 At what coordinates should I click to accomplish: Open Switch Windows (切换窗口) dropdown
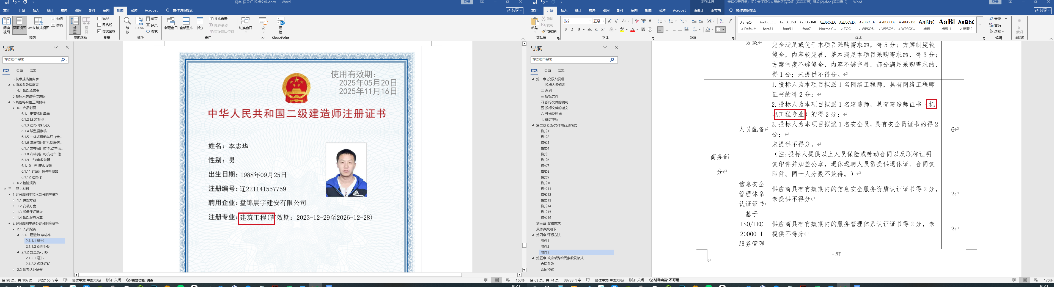246,25
